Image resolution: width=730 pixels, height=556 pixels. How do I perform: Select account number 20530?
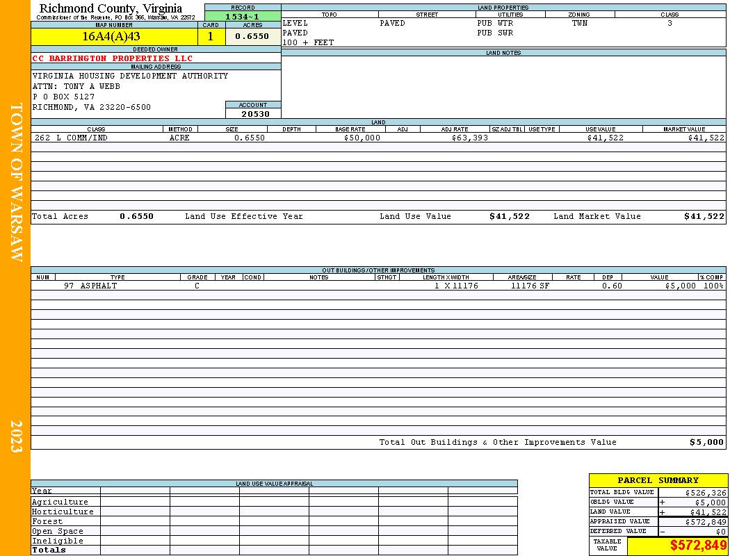255,114
